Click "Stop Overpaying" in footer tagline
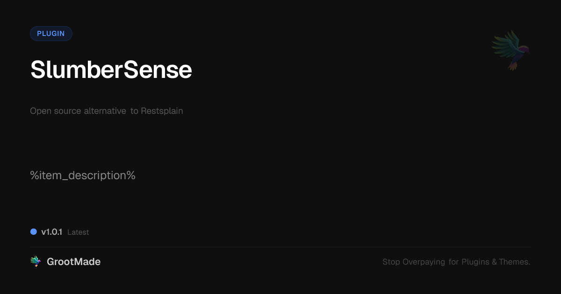Image resolution: width=561 pixels, height=294 pixels. pyautogui.click(x=414, y=262)
